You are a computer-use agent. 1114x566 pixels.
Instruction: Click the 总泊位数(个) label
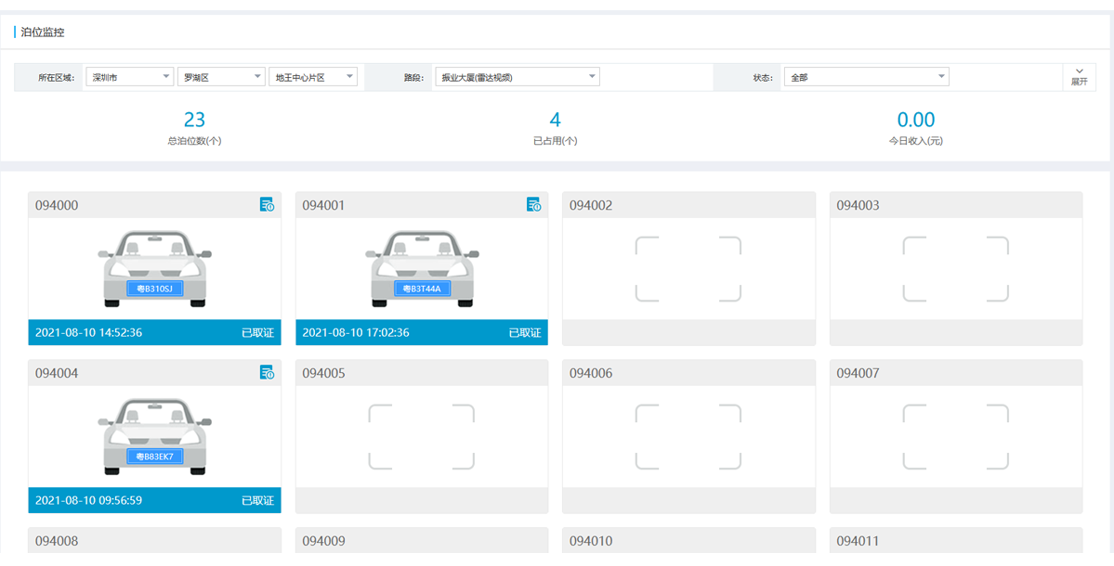click(x=195, y=141)
